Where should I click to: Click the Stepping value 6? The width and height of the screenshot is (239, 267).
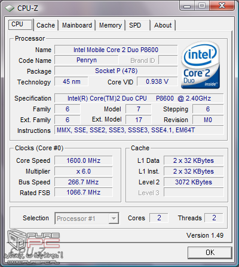208,109
